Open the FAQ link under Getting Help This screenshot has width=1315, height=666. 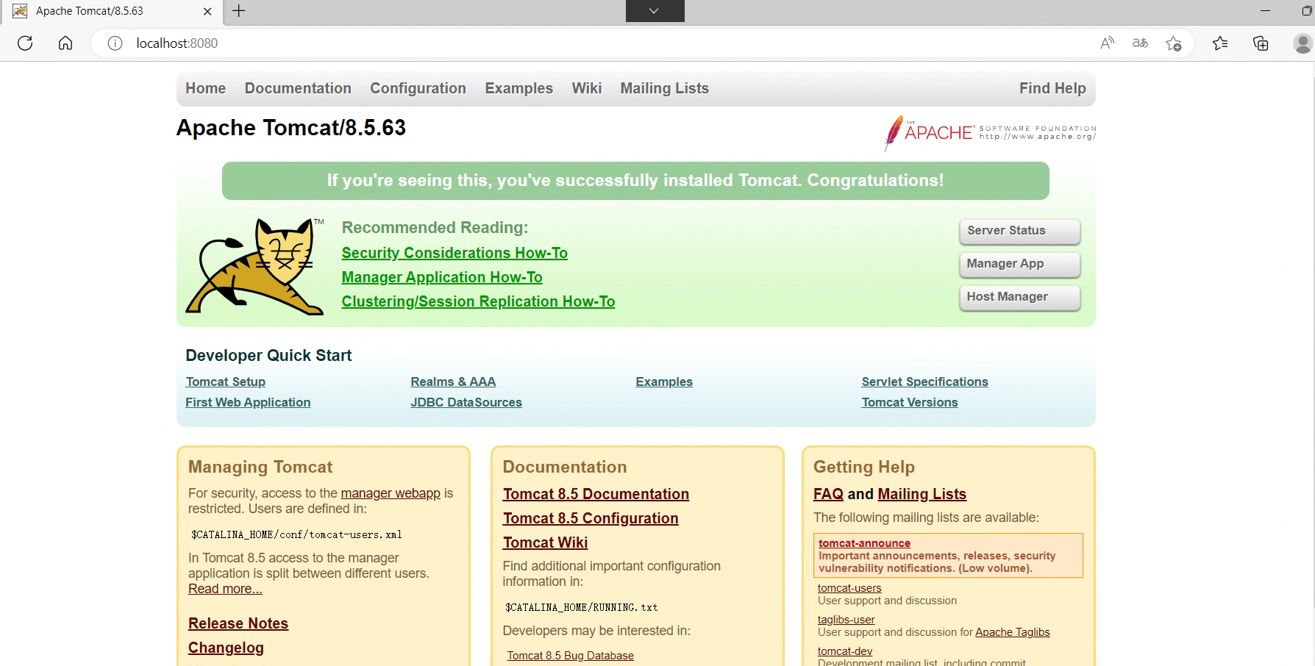click(x=828, y=494)
